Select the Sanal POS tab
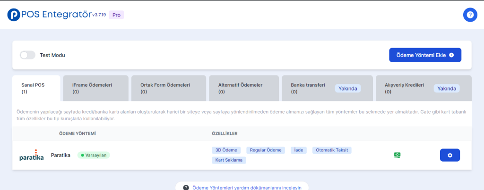 [36, 88]
